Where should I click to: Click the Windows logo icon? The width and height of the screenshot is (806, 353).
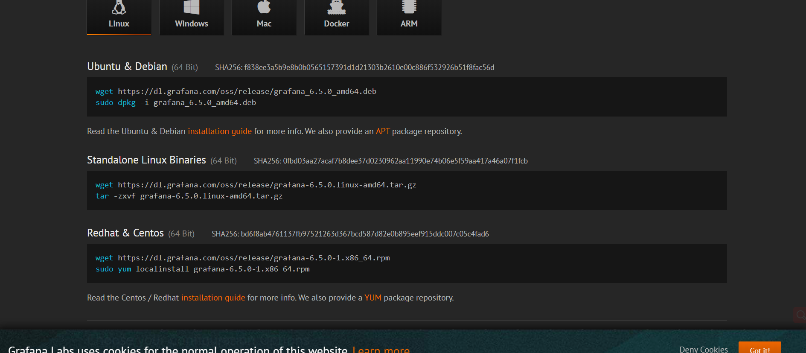click(x=192, y=7)
